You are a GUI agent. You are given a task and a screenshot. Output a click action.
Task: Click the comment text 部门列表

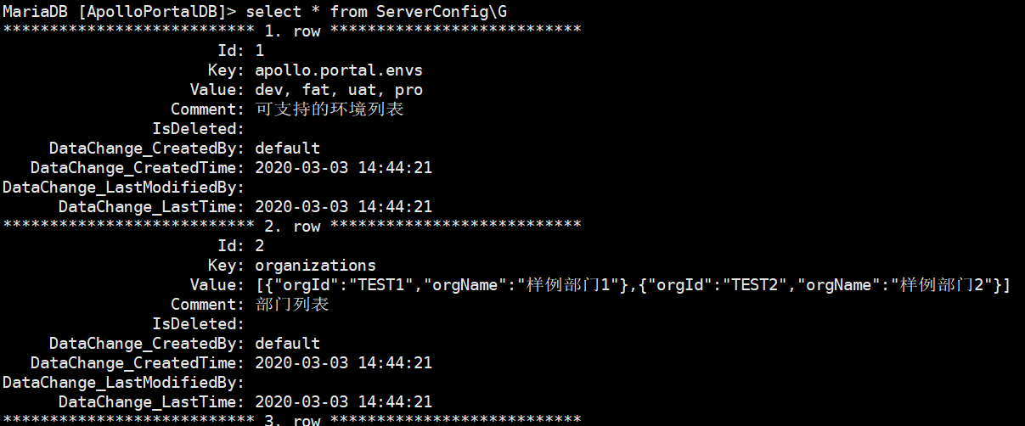pyautogui.click(x=292, y=304)
